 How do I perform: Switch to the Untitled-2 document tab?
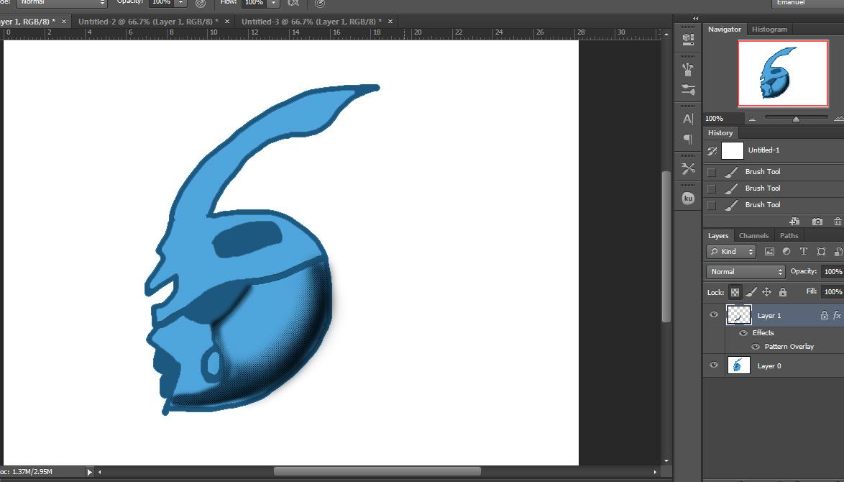150,22
